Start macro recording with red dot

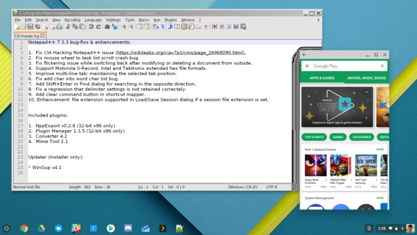click(x=214, y=26)
